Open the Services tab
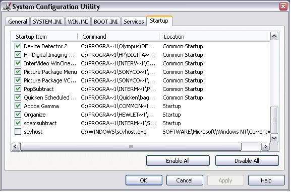The height and width of the screenshot is (192, 291). coord(134,22)
